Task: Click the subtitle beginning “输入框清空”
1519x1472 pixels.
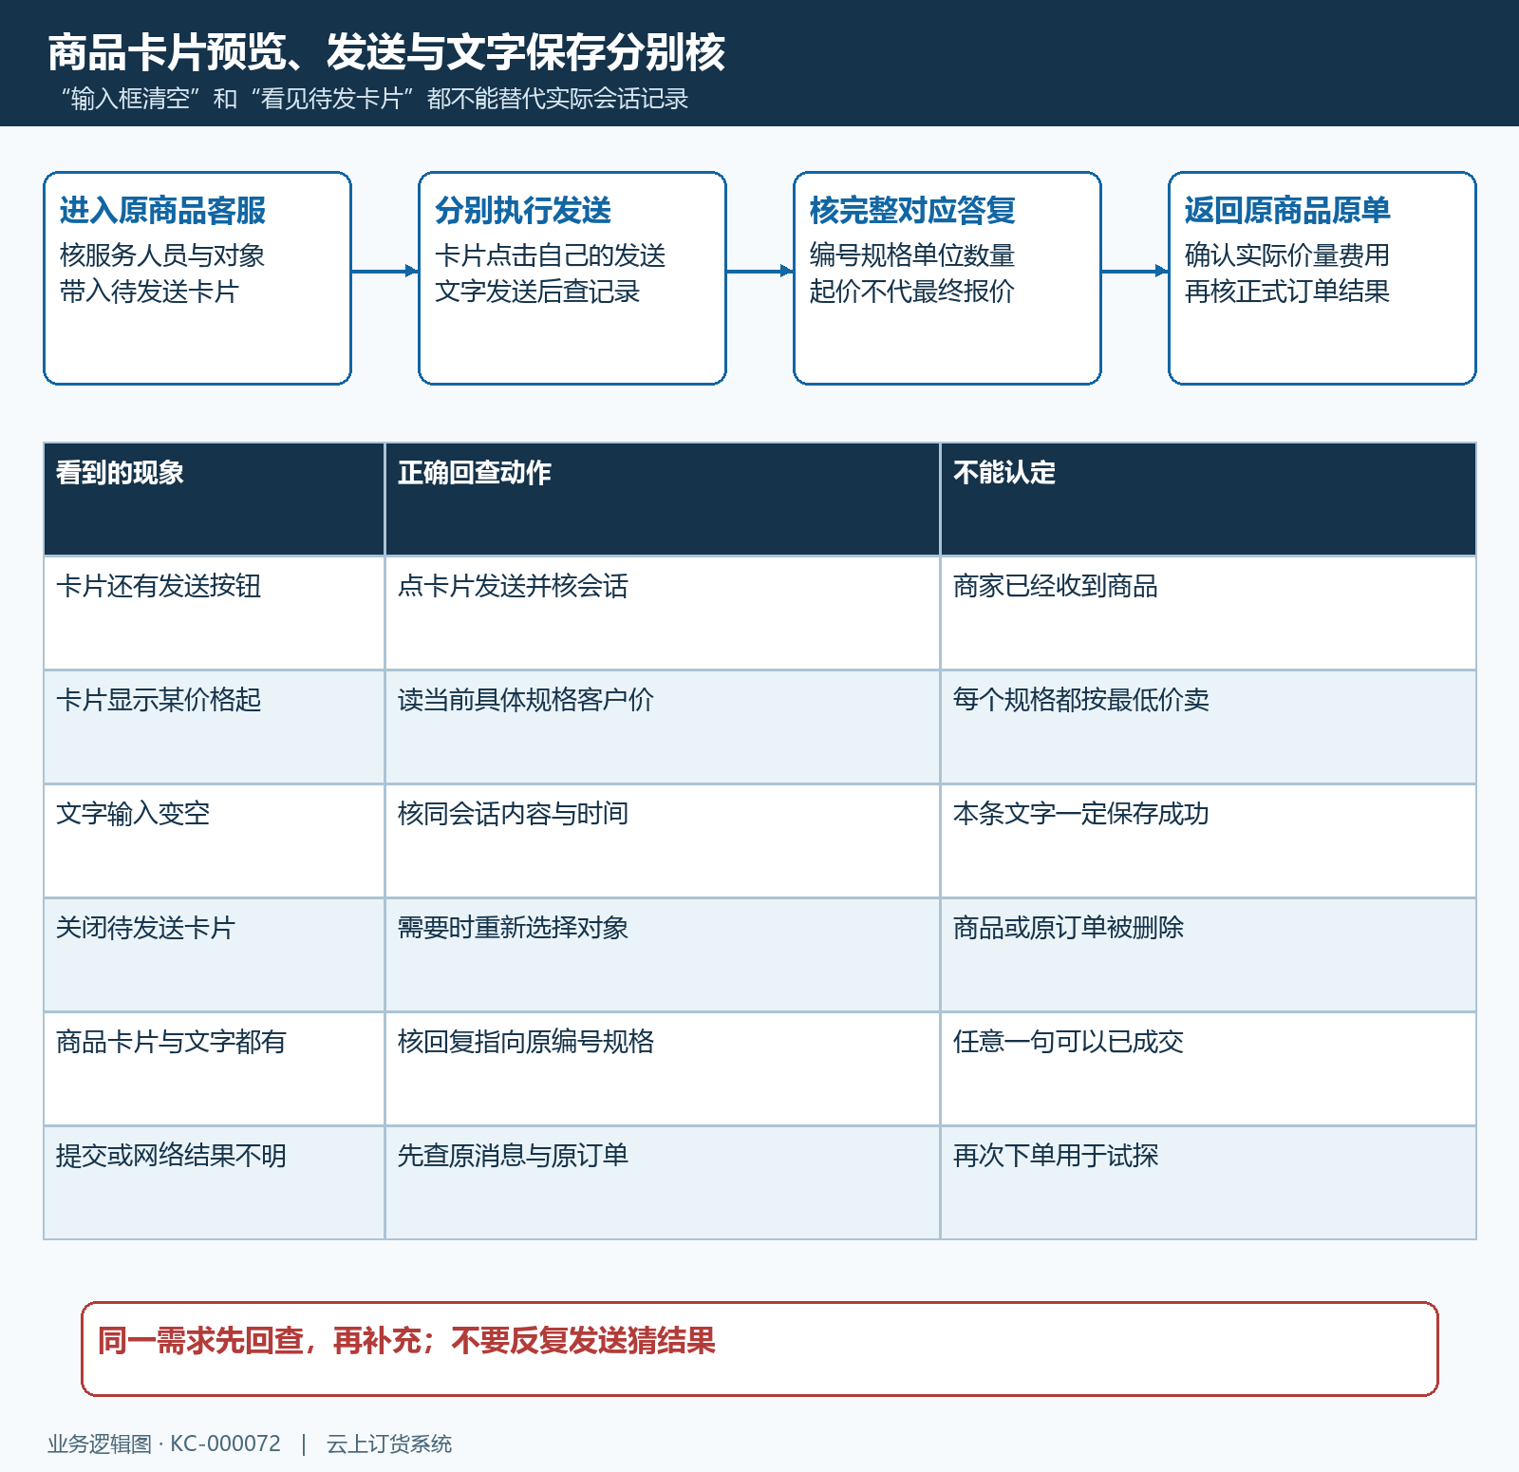Action: point(374,99)
